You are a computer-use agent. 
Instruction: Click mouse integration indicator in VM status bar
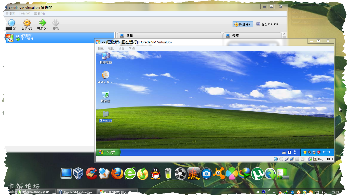310,159
